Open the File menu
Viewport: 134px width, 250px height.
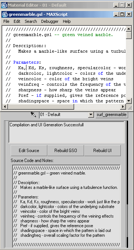6,21
